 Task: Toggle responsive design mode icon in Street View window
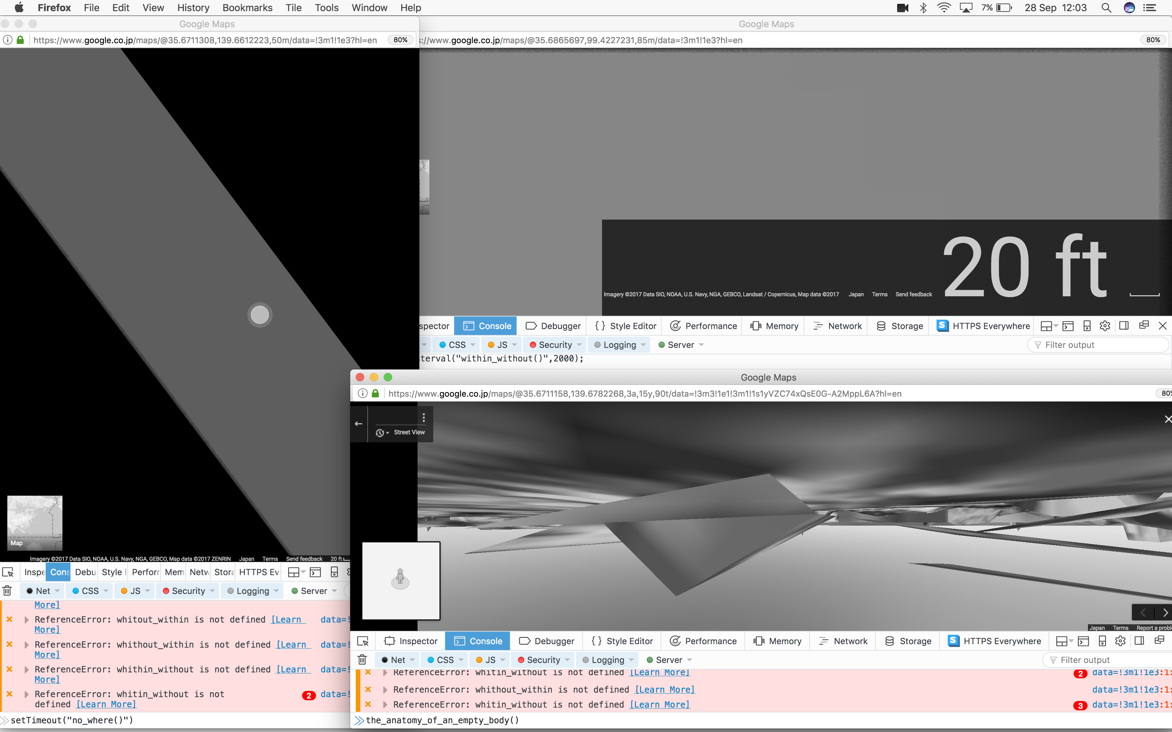coord(1102,641)
